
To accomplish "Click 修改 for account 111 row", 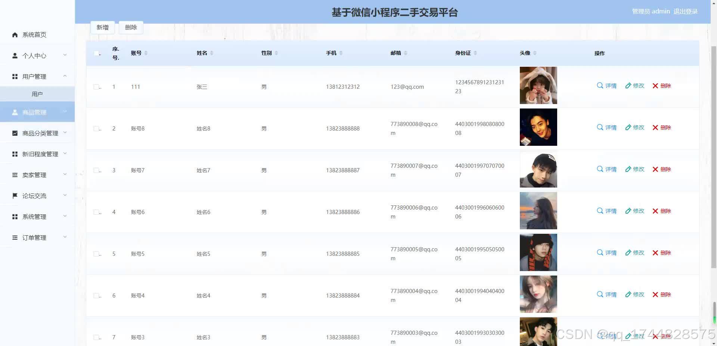I will [x=635, y=86].
